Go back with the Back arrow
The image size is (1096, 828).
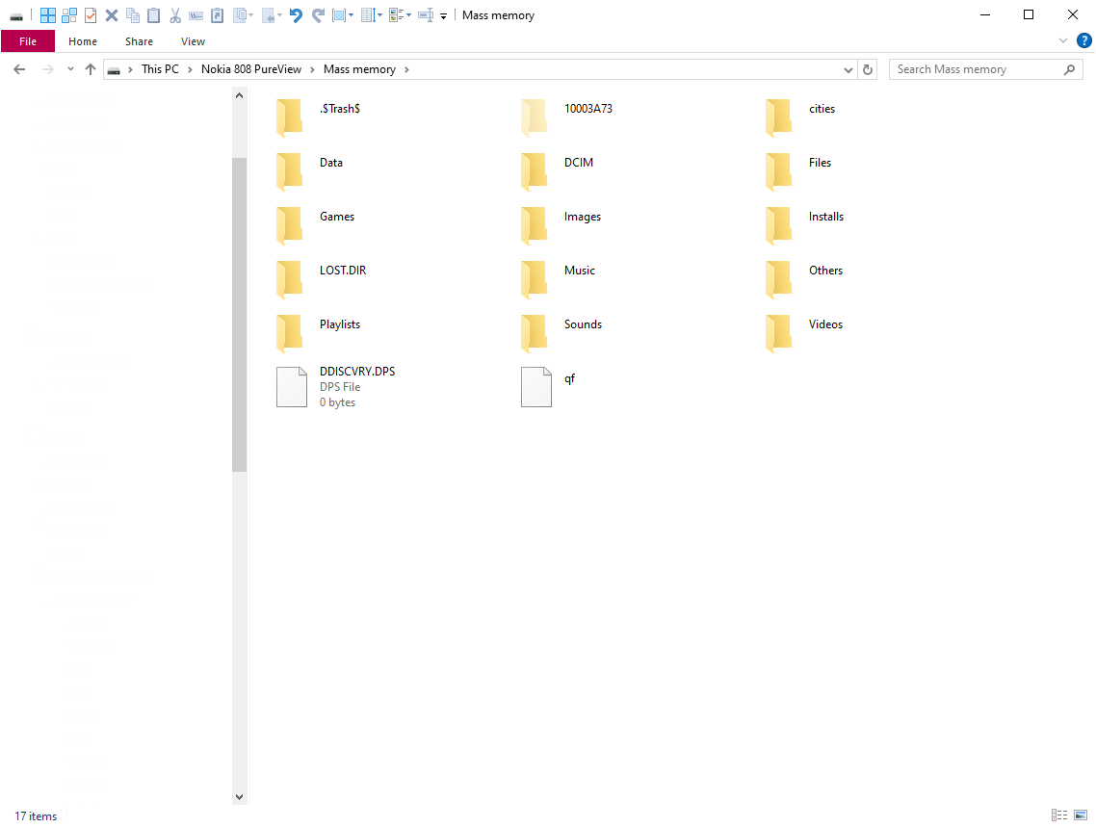tap(19, 69)
